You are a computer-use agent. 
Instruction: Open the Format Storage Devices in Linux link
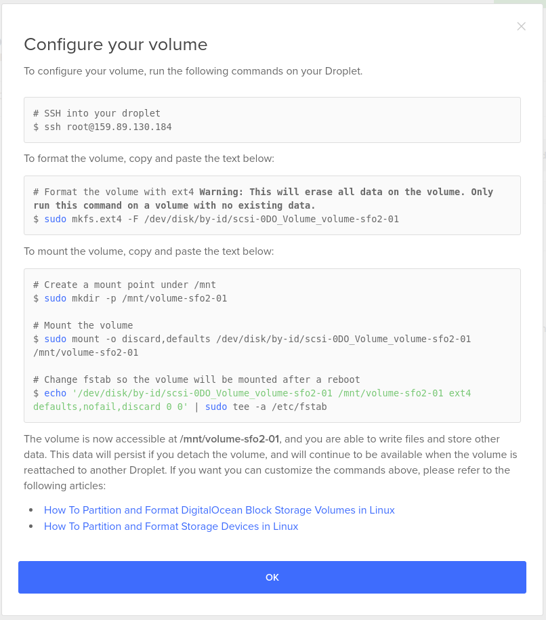171,526
